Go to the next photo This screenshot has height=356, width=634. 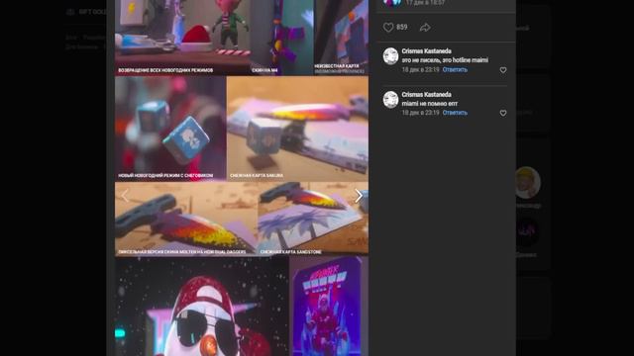point(359,196)
